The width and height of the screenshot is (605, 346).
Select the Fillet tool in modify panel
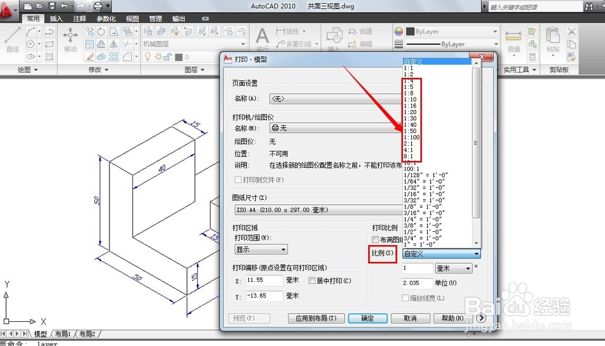(128, 57)
